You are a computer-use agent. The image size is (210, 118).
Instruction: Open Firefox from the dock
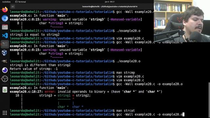tap(5, 10)
